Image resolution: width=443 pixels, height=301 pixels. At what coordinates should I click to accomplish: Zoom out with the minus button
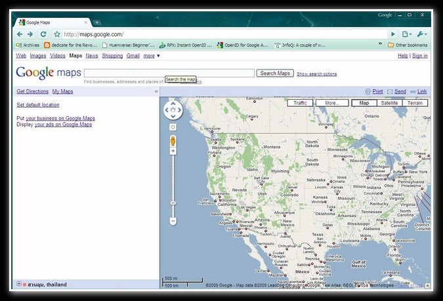[x=173, y=221]
